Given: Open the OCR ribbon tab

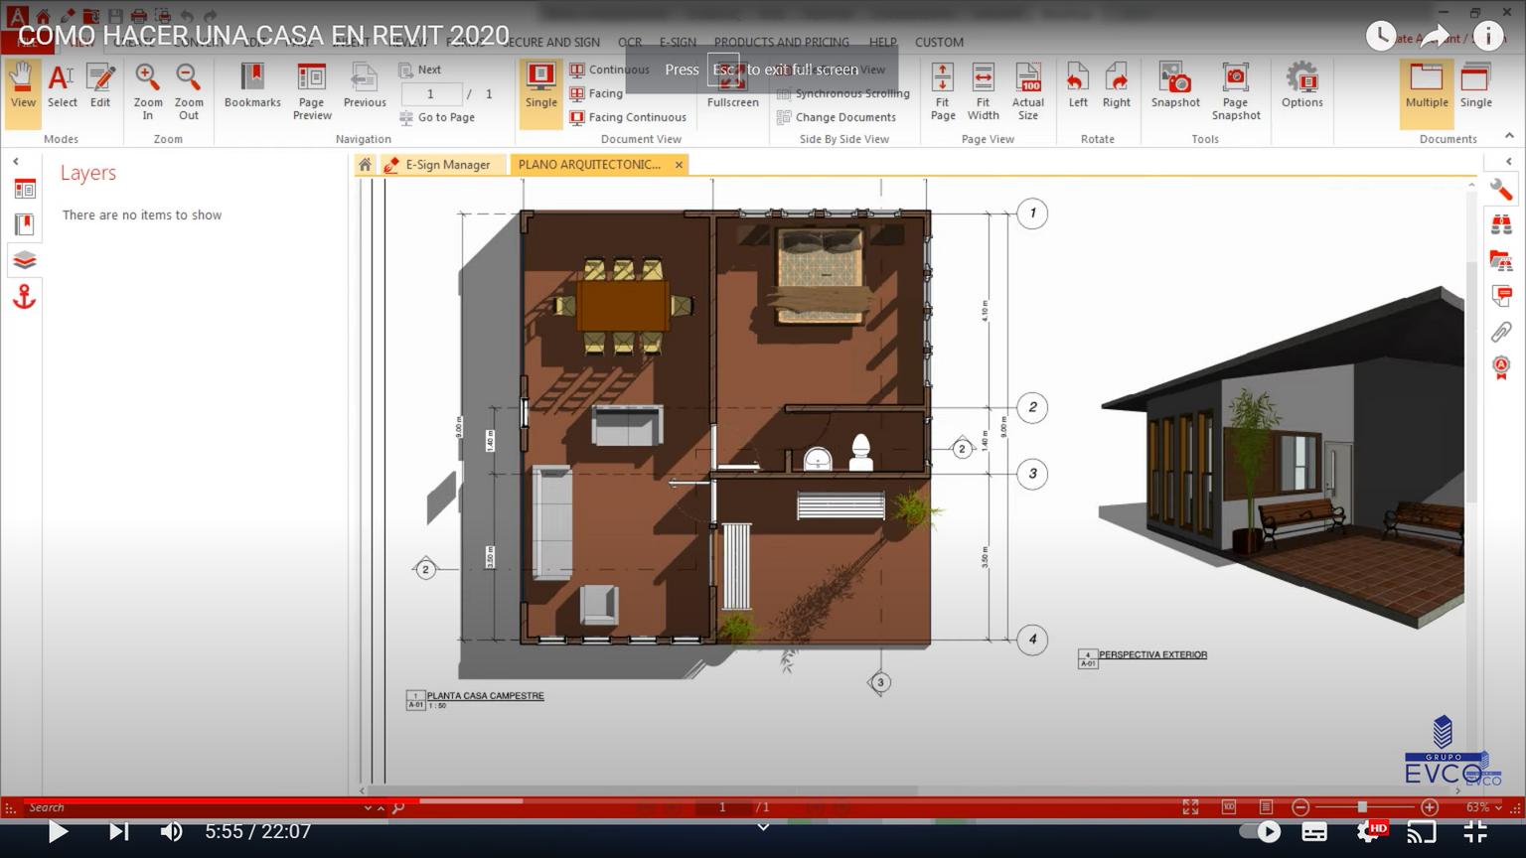Looking at the screenshot, I should point(630,43).
